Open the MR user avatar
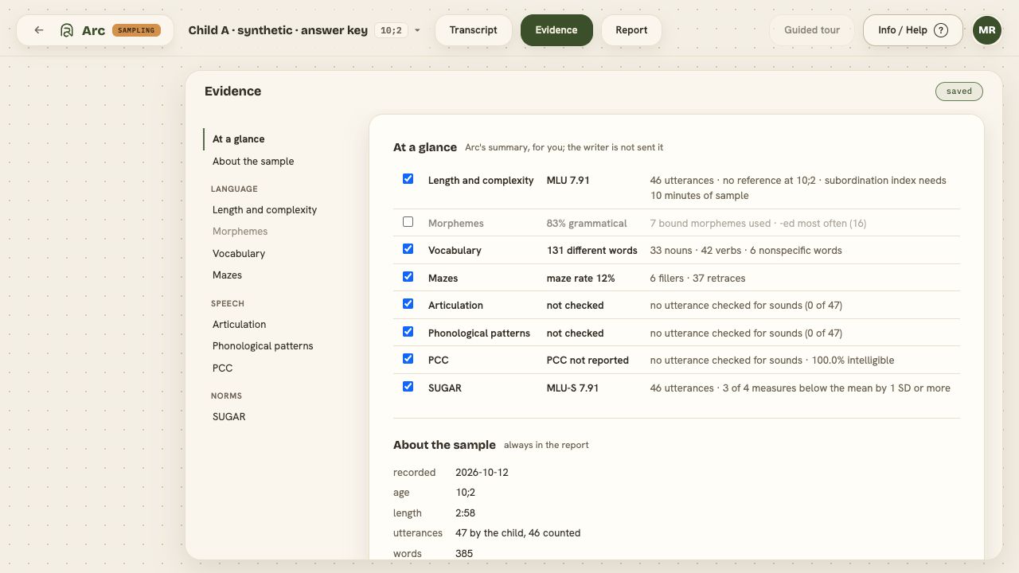The image size is (1019, 573). click(987, 30)
